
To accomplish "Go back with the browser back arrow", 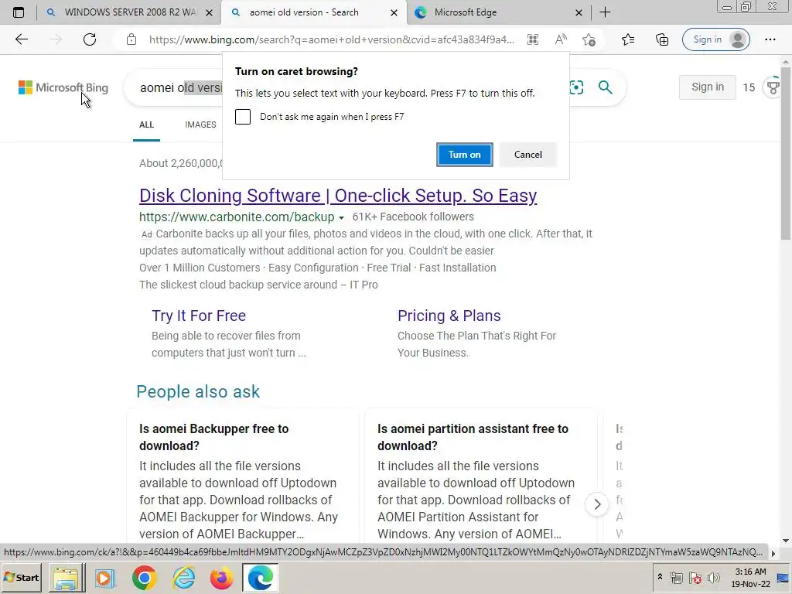I will click(21, 39).
